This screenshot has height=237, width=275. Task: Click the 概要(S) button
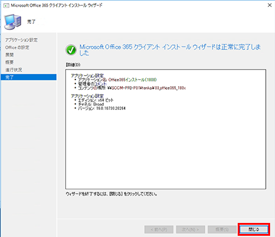click(222, 230)
